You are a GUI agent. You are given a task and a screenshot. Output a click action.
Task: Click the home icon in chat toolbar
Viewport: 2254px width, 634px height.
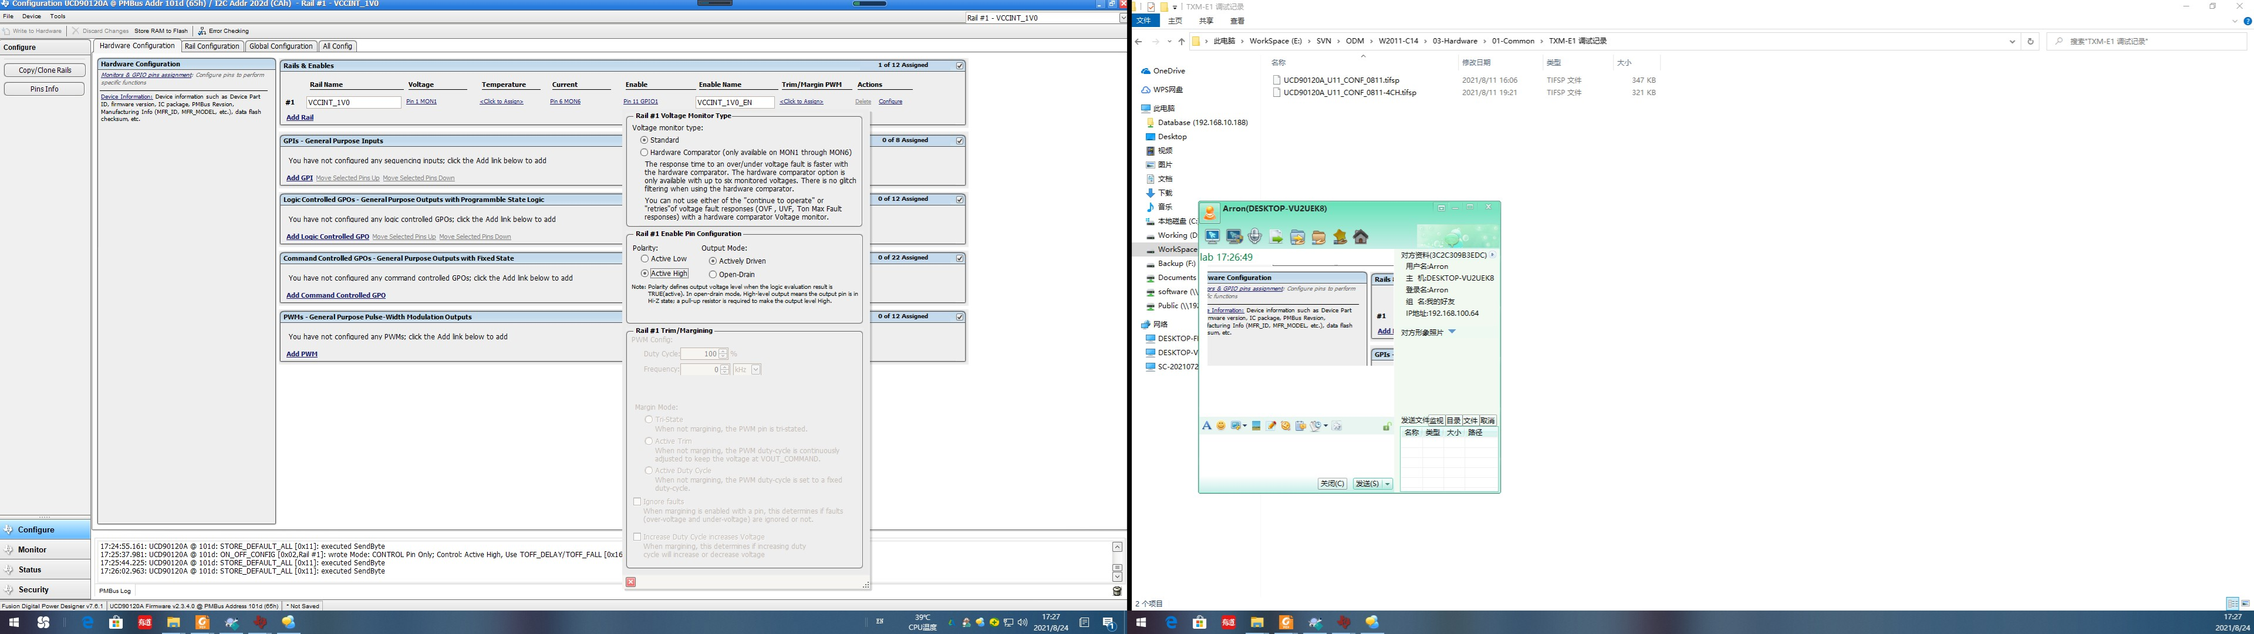[x=1361, y=237]
